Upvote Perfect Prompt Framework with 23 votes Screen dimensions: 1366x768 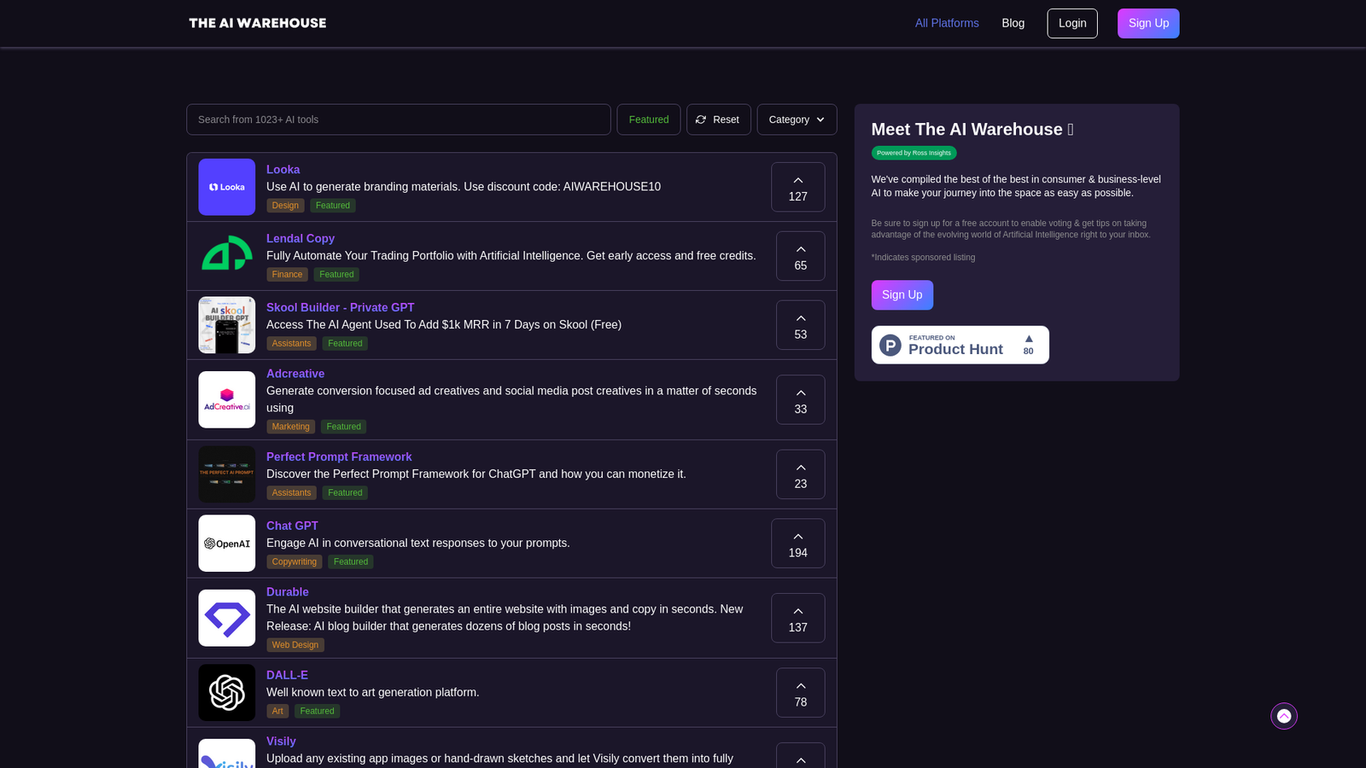point(801,474)
